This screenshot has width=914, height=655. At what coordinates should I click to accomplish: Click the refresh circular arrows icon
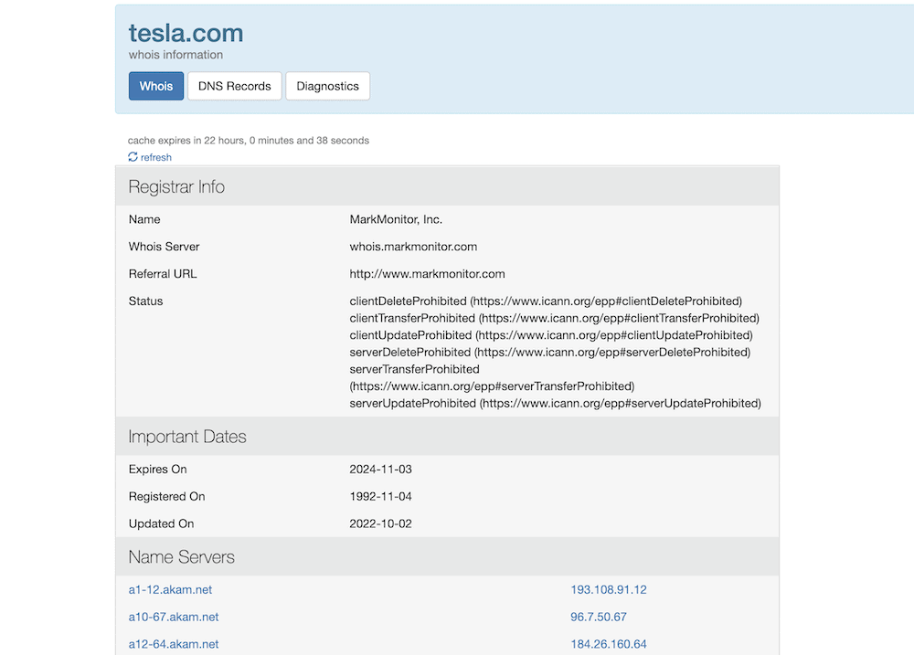(x=133, y=157)
